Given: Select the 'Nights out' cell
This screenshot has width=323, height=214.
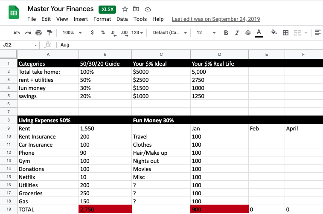Looking at the screenshot, I should pos(161,161).
